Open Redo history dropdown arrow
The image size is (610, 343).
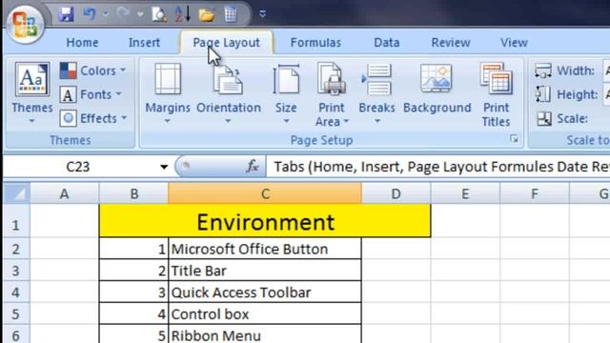(x=140, y=14)
